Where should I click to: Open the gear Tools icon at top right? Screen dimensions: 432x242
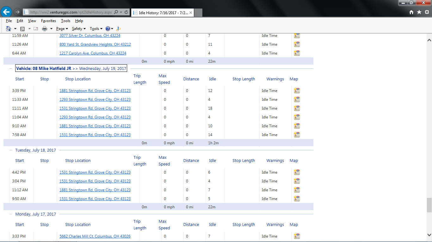point(427,12)
